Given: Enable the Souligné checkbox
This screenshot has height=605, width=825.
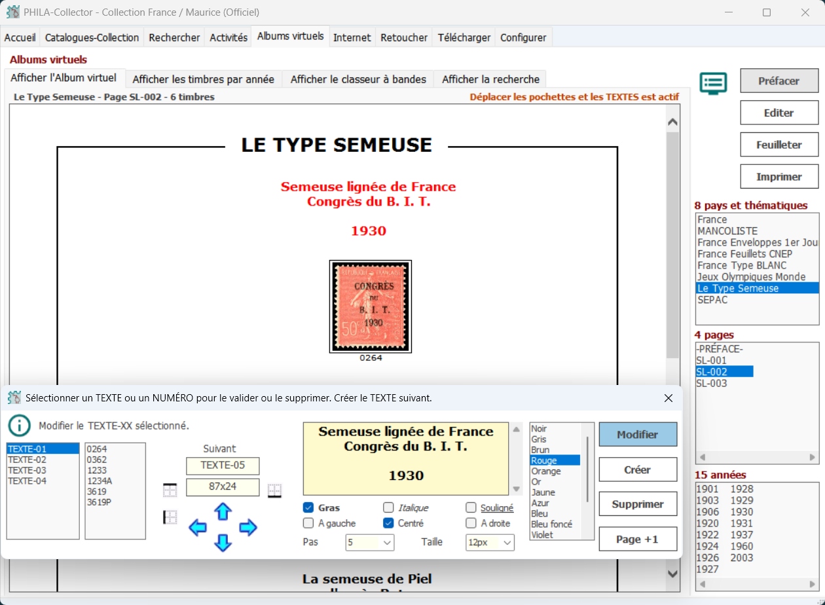Looking at the screenshot, I should point(471,507).
